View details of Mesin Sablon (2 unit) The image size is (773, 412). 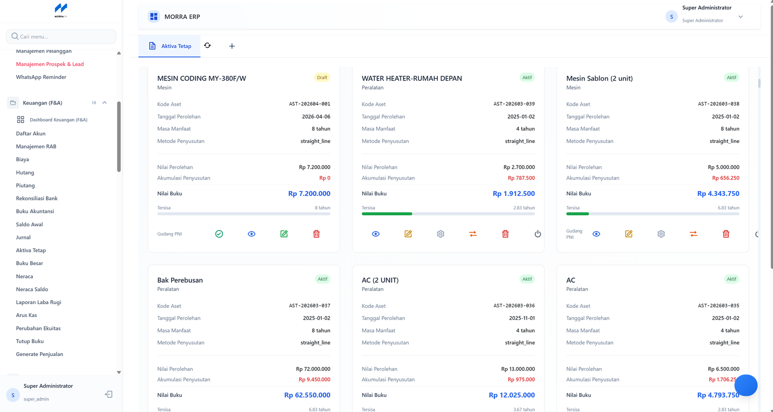(x=596, y=234)
